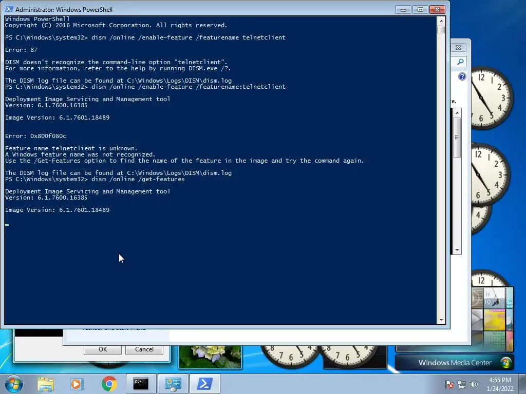Click the "Copyright (C) 2016 Microsoft Corporation" line

pos(116,25)
